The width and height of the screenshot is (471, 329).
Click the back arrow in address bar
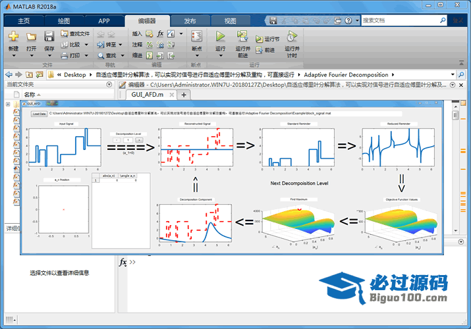pyautogui.click(x=9, y=74)
